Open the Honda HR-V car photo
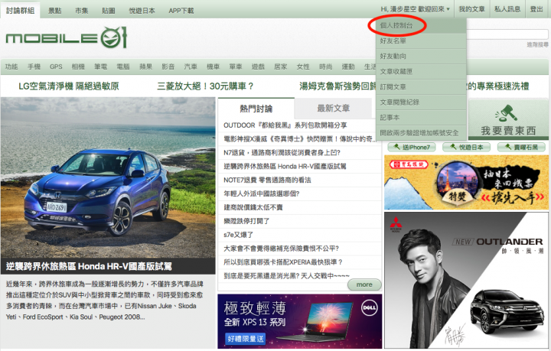Viewport: 551px width, 351px height. [x=108, y=178]
